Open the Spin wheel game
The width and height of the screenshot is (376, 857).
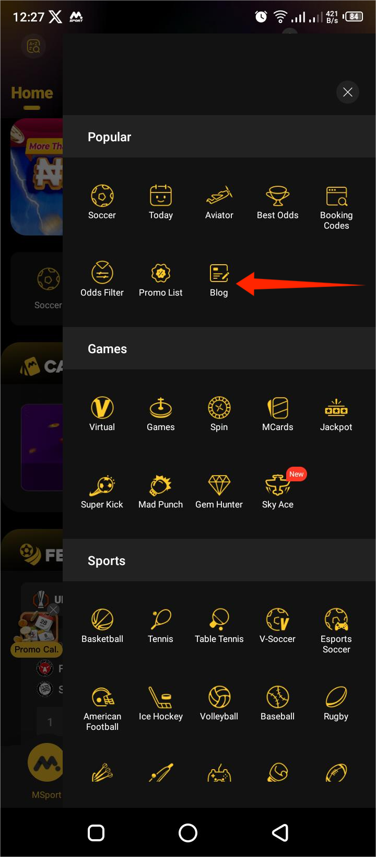[x=219, y=408]
